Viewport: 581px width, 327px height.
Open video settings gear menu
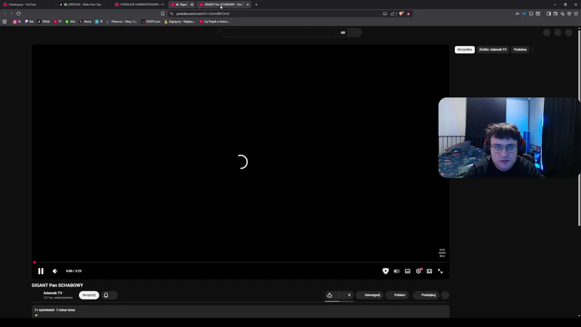(x=419, y=271)
